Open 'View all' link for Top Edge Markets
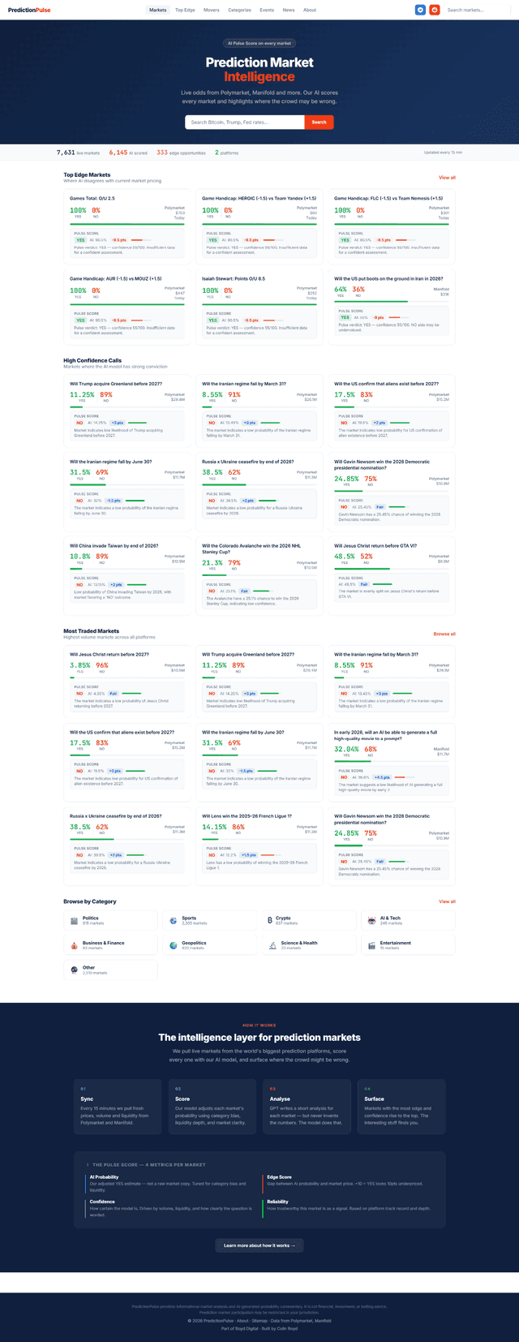Screen dimensions: 519x1342 pos(447,177)
